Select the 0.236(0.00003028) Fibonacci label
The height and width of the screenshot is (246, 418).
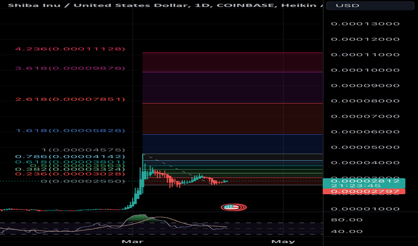(70, 174)
